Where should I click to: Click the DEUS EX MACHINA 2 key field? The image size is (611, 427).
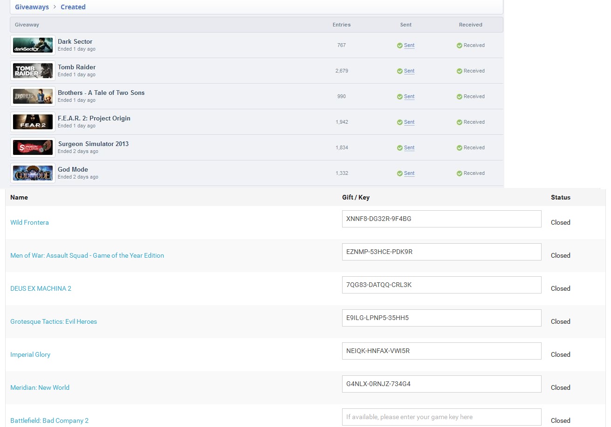442,285
